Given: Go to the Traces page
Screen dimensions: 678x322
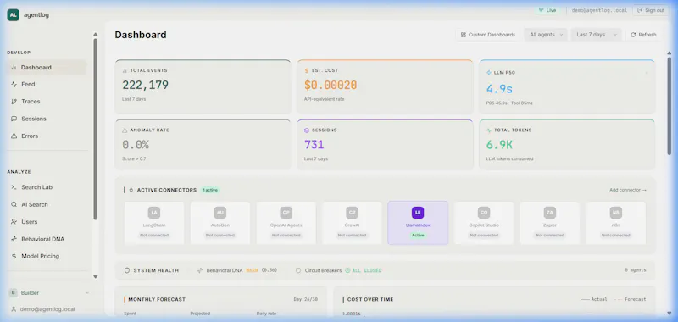Looking at the screenshot, I should [x=47, y=102].
